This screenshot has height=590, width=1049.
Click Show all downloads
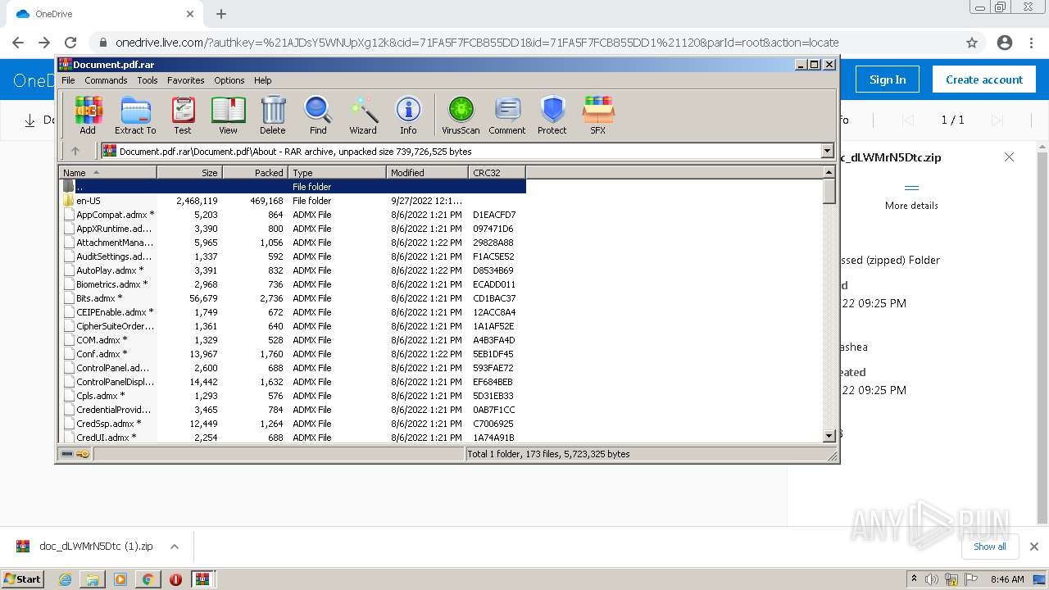[990, 547]
